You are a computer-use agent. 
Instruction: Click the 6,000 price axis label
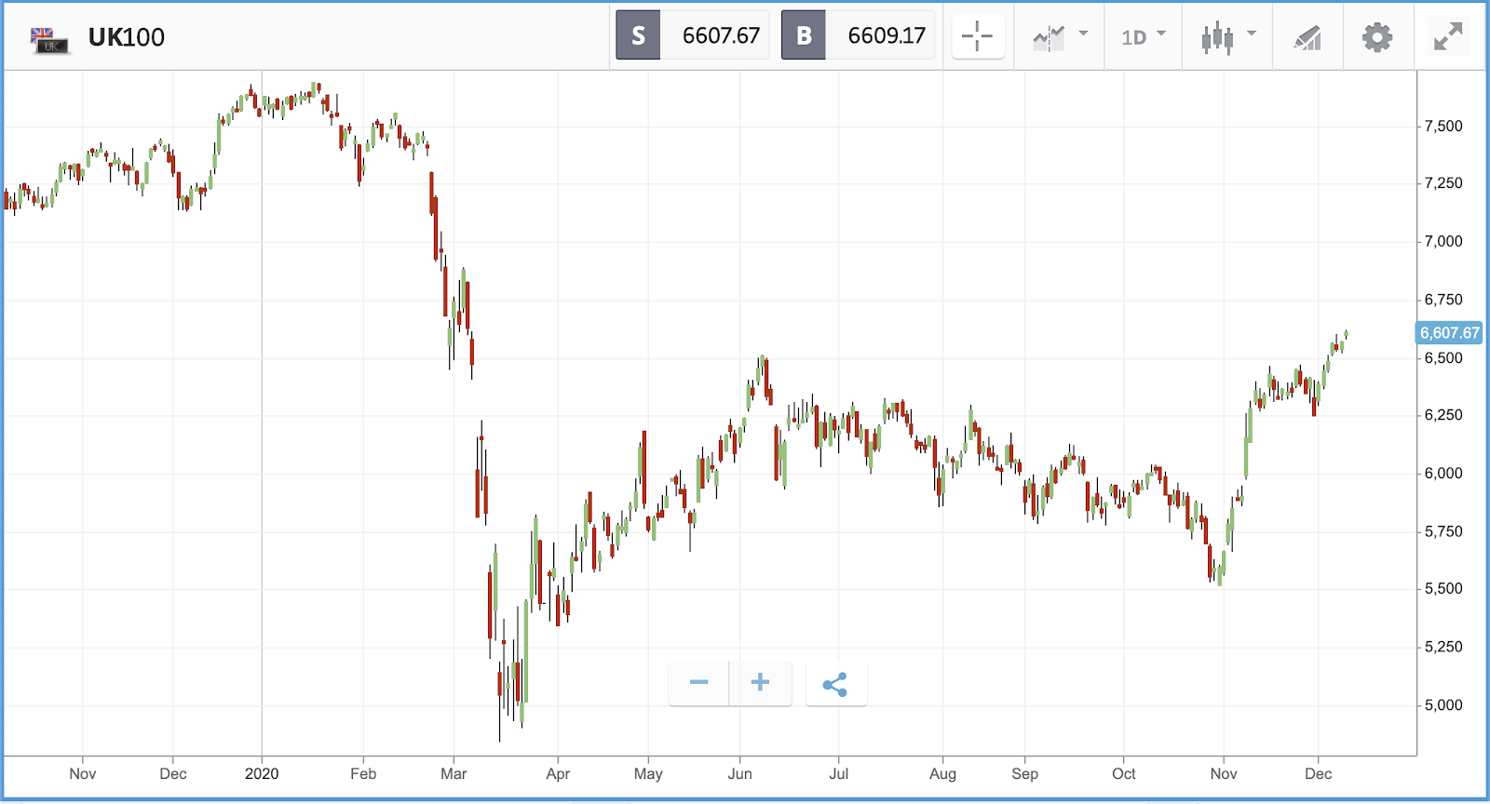(1443, 473)
